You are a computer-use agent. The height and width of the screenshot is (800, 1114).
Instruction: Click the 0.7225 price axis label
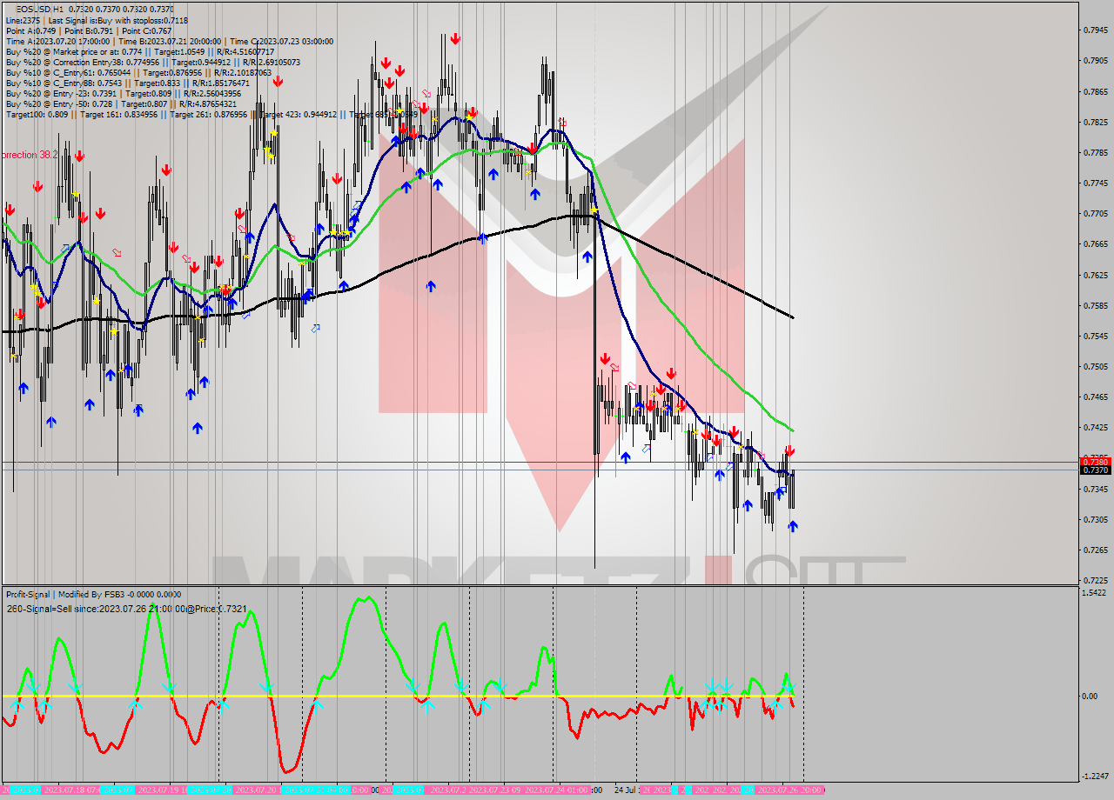pyautogui.click(x=1097, y=581)
